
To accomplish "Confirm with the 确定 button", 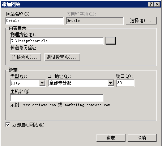I will [111, 138].
